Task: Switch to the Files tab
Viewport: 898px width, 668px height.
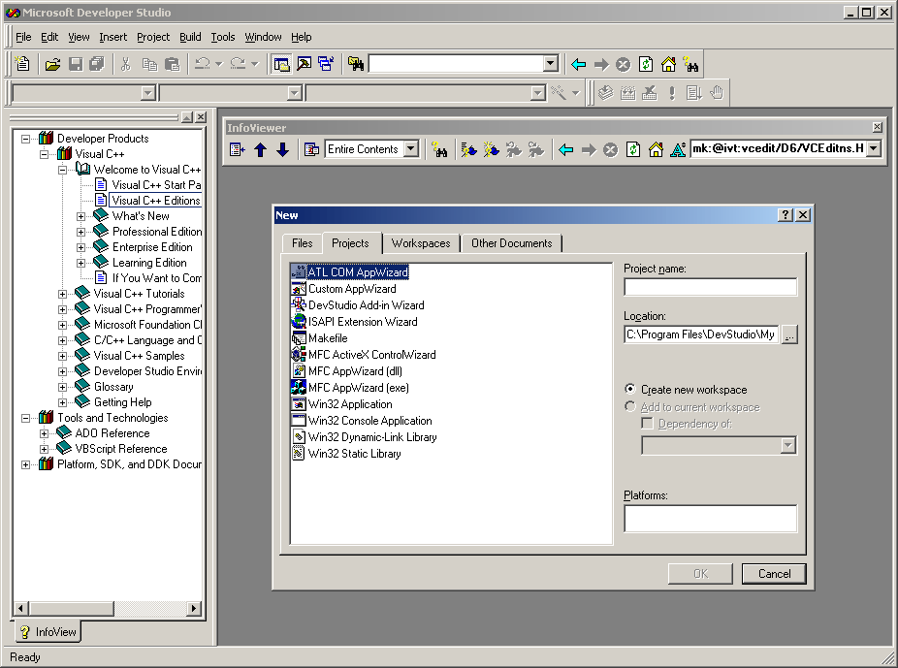Action: (x=302, y=243)
